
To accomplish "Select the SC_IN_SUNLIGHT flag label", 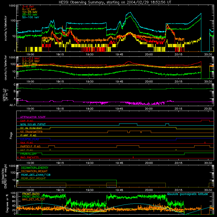I will click(x=31, y=128).
